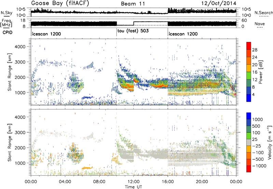Click the 'N.Search' legend label
Viewport: 273px width, 189px height.
coord(263,13)
